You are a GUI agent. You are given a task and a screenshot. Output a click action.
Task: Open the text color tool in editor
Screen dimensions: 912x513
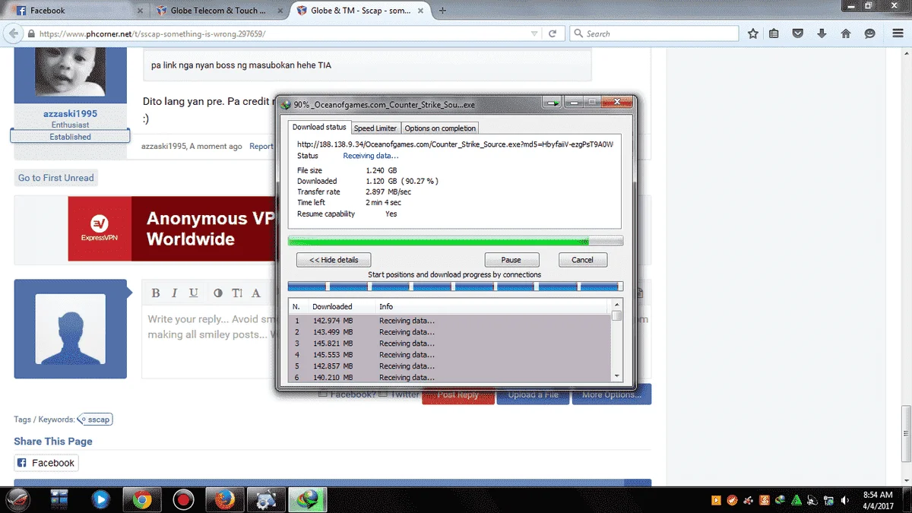click(218, 293)
